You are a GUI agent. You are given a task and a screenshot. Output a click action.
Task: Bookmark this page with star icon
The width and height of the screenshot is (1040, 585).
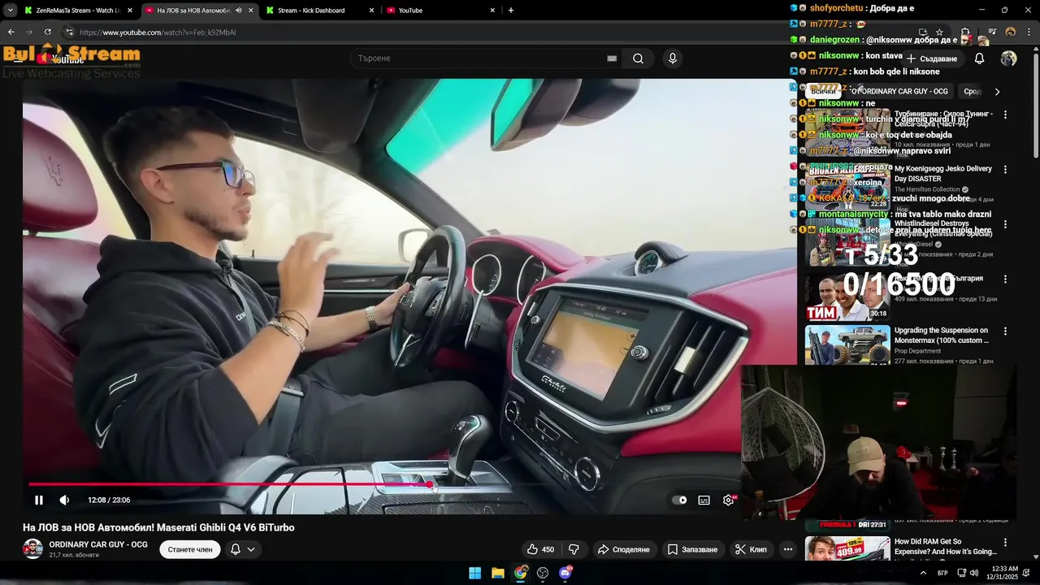[939, 32]
